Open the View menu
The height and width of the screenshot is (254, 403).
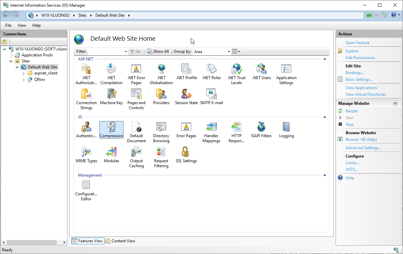pyautogui.click(x=22, y=25)
